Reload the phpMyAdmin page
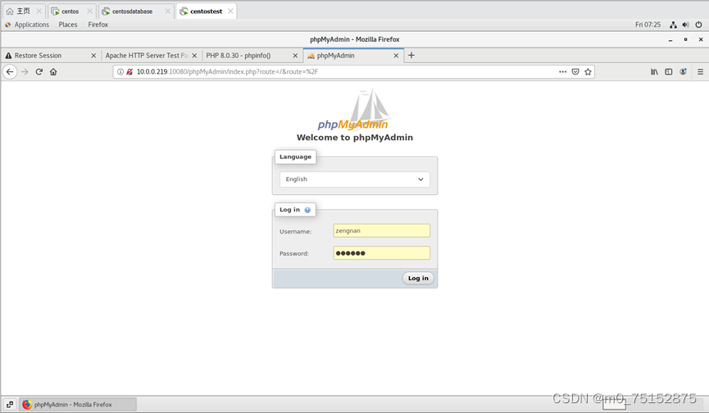Screen dimensions: 709x413 (x=39, y=72)
